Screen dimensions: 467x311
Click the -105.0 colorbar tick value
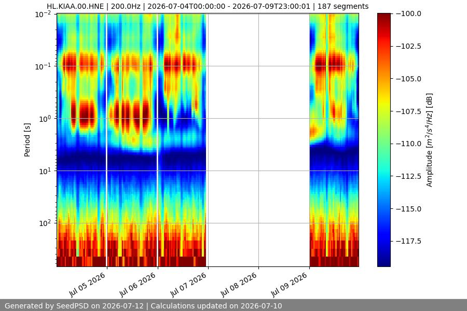point(409,79)
